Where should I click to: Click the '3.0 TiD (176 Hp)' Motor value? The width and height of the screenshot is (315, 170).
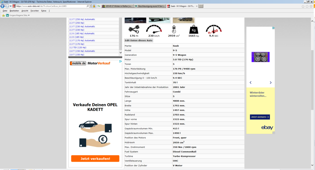pyautogui.click(x=183, y=59)
